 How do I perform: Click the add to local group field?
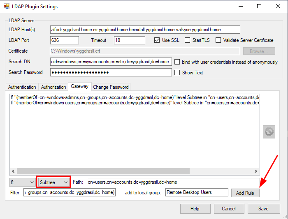(x=197, y=192)
